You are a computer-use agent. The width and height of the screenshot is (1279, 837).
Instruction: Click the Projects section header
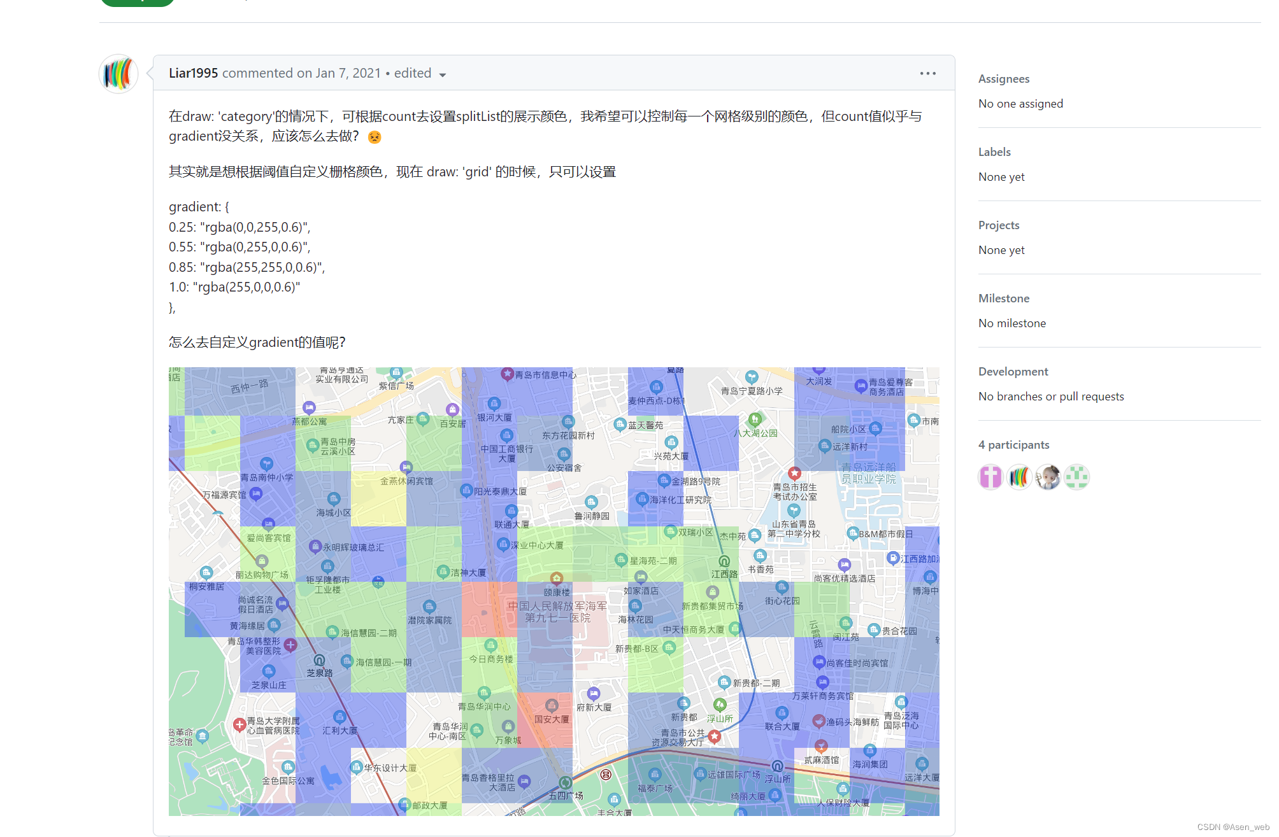coord(998,225)
